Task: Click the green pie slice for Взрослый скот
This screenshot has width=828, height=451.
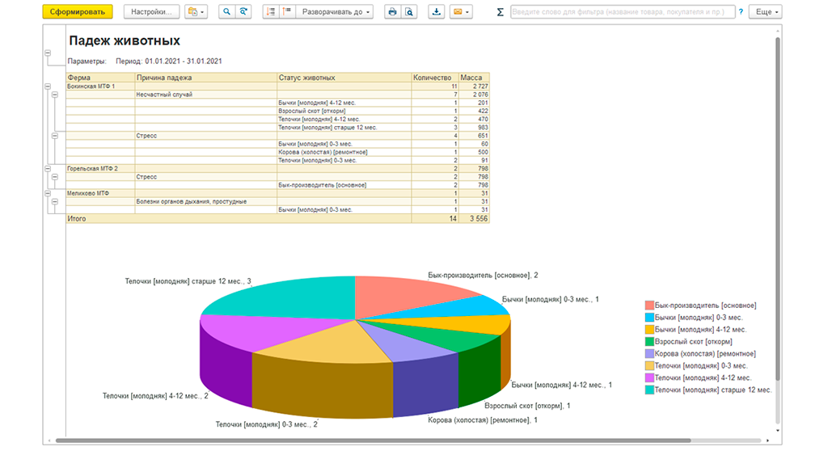Action: pyautogui.click(x=449, y=338)
